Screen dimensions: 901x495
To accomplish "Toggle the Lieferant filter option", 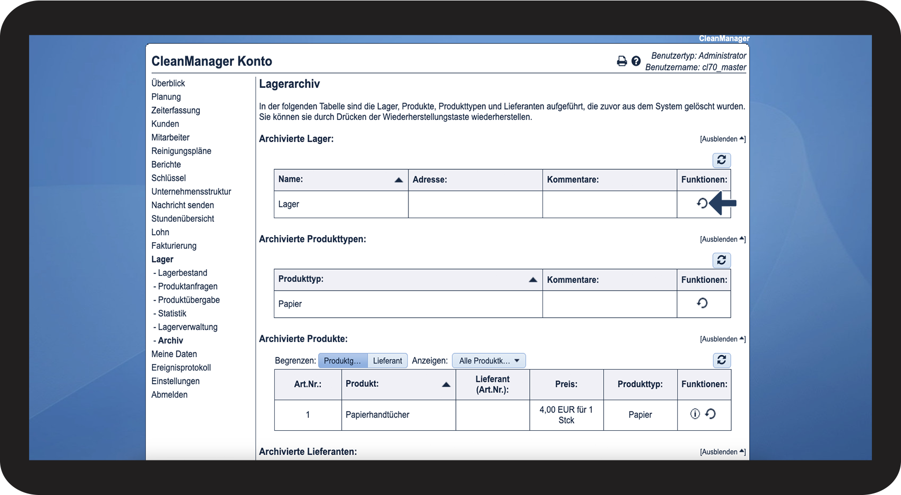I will pyautogui.click(x=388, y=361).
